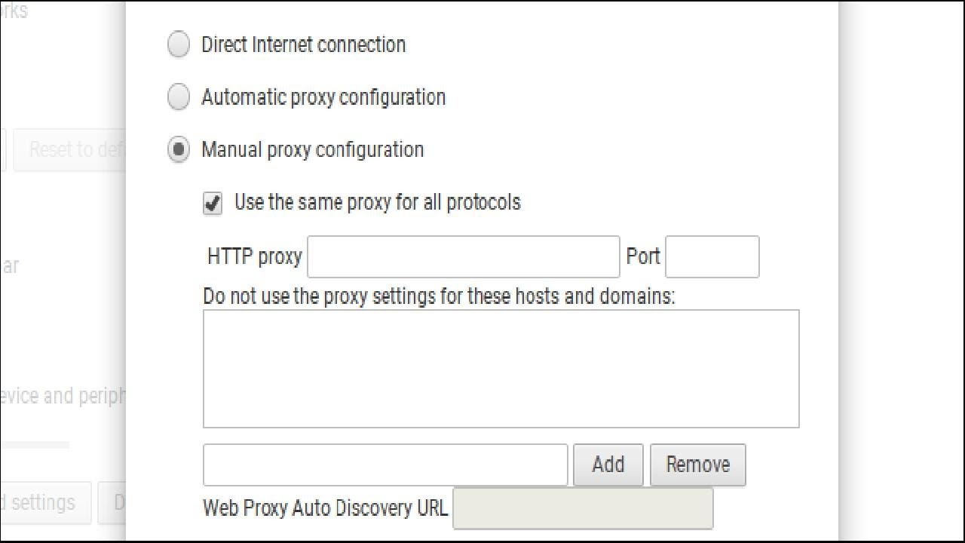965x543 pixels.
Task: Click the "Automatic proxy configuration" label text
Action: [323, 97]
